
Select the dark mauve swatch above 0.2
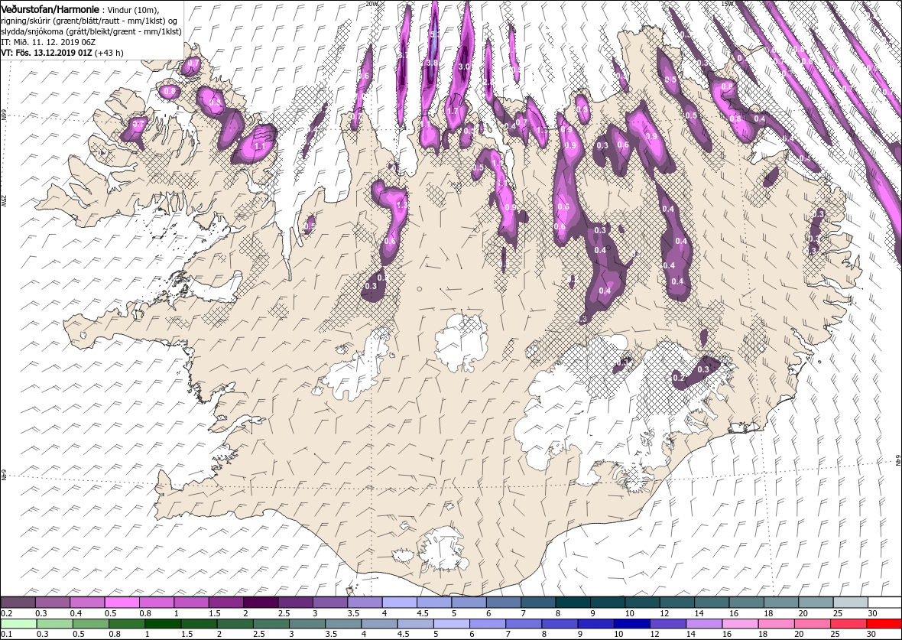coord(18,602)
